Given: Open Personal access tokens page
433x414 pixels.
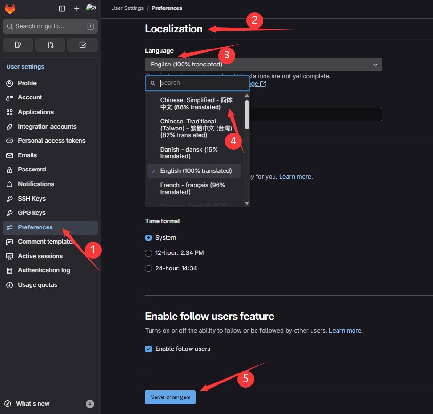Looking at the screenshot, I should (50, 141).
